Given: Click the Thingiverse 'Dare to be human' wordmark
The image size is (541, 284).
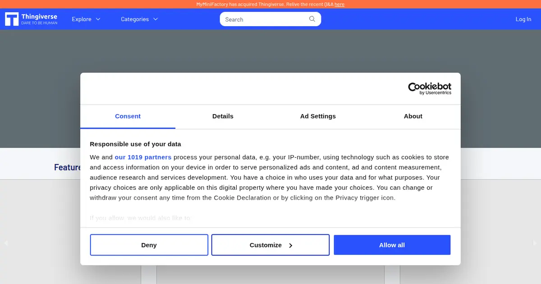Looking at the screenshot, I should [x=39, y=19].
